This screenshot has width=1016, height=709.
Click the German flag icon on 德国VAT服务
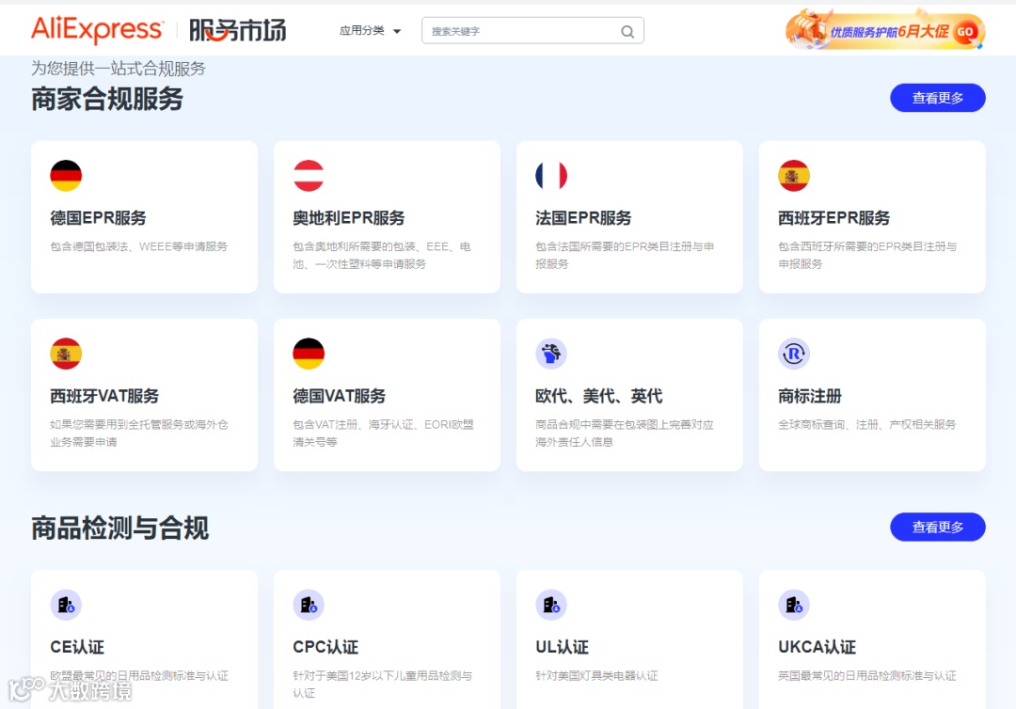(x=309, y=354)
